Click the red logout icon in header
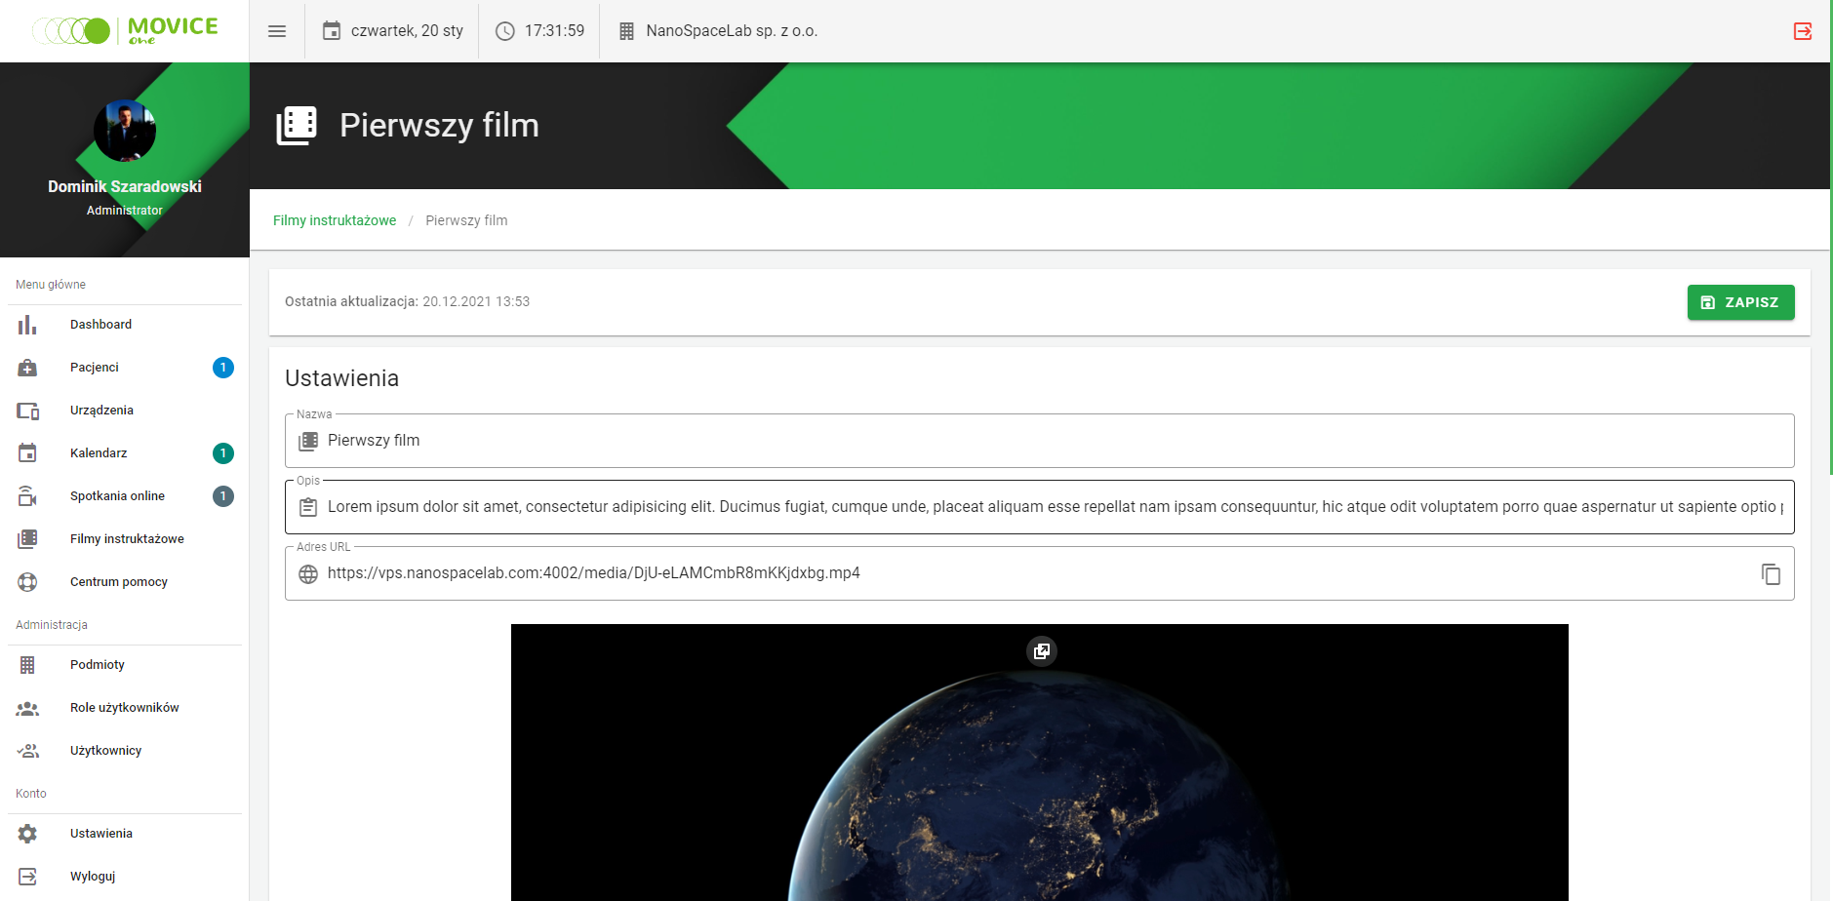 click(1802, 31)
